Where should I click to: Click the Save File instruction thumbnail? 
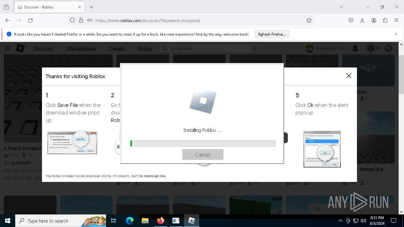pos(72,143)
